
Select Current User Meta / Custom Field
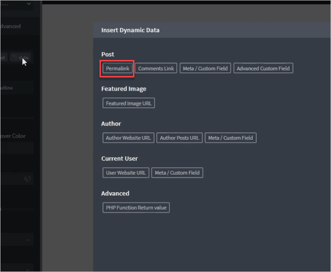click(177, 173)
